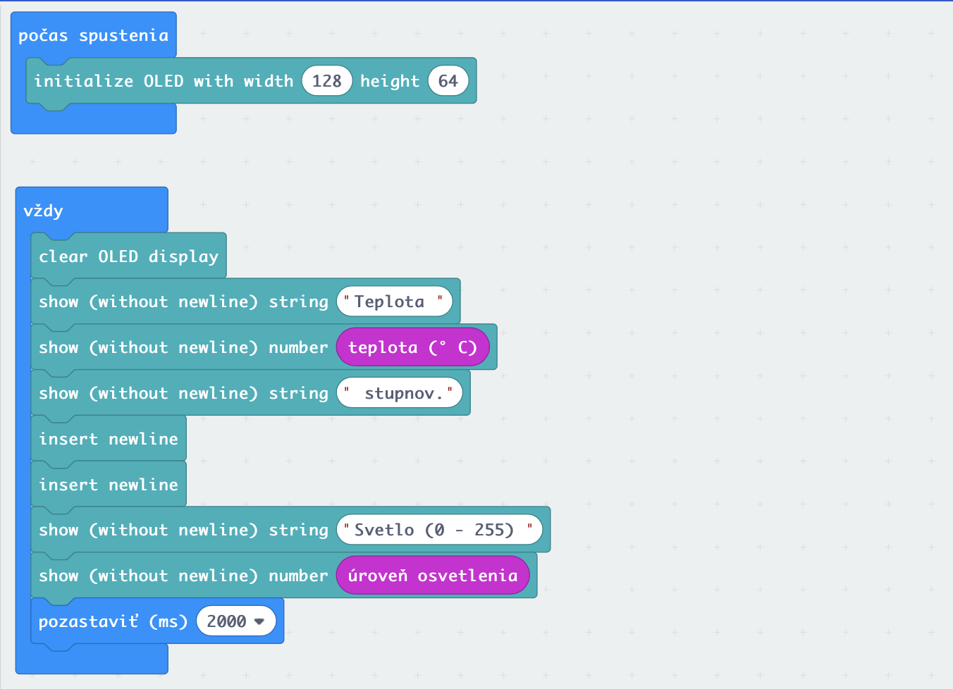
Task: Select show string block containing Svetlo
Action: [183, 530]
